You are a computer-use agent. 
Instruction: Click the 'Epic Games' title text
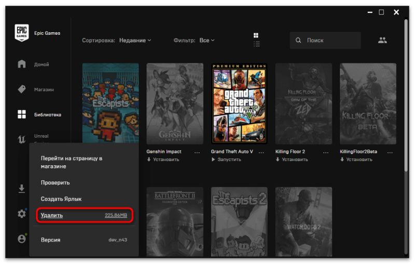(x=47, y=33)
